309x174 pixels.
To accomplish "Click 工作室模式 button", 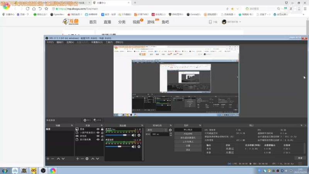I will coord(188,142).
